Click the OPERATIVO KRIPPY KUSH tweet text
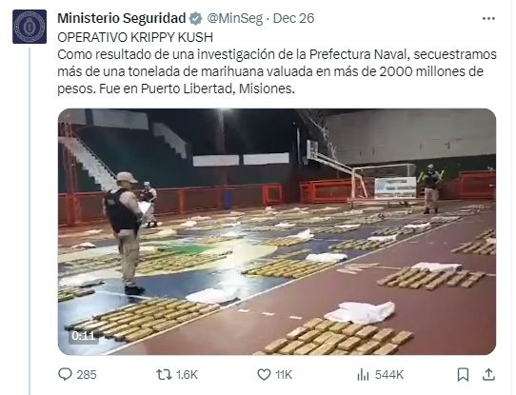 click(135, 37)
